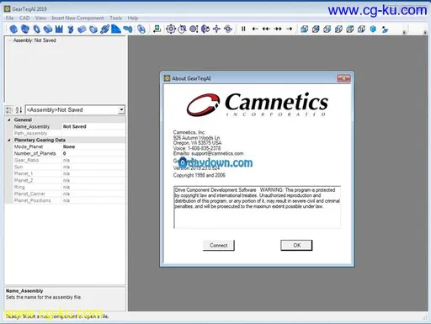Click the Camnetics Incorporated logo
The width and height of the screenshot is (431, 324).
(x=258, y=104)
